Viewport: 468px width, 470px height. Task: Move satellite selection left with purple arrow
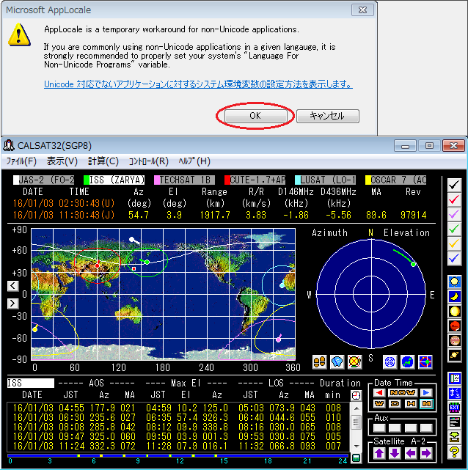click(411, 453)
